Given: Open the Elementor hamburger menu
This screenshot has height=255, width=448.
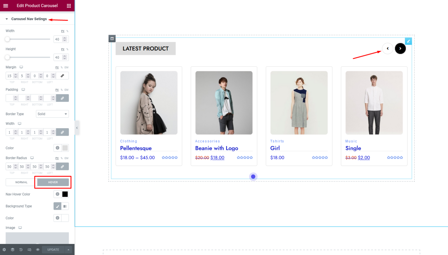Looking at the screenshot, I should click(x=6, y=6).
